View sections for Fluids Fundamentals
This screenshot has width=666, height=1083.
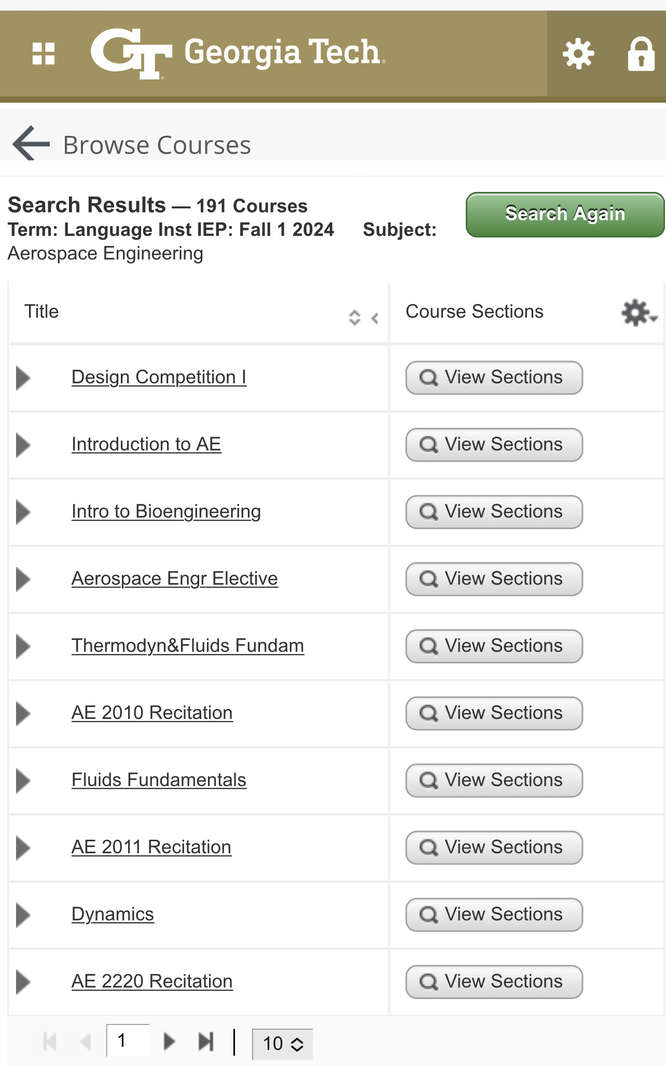(494, 780)
